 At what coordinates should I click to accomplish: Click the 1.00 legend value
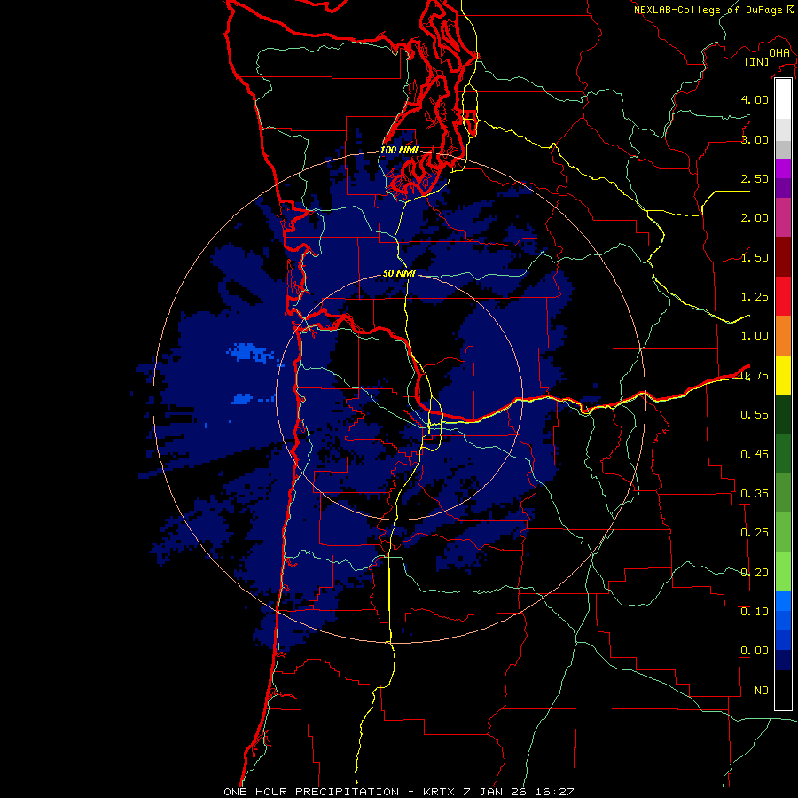(755, 336)
